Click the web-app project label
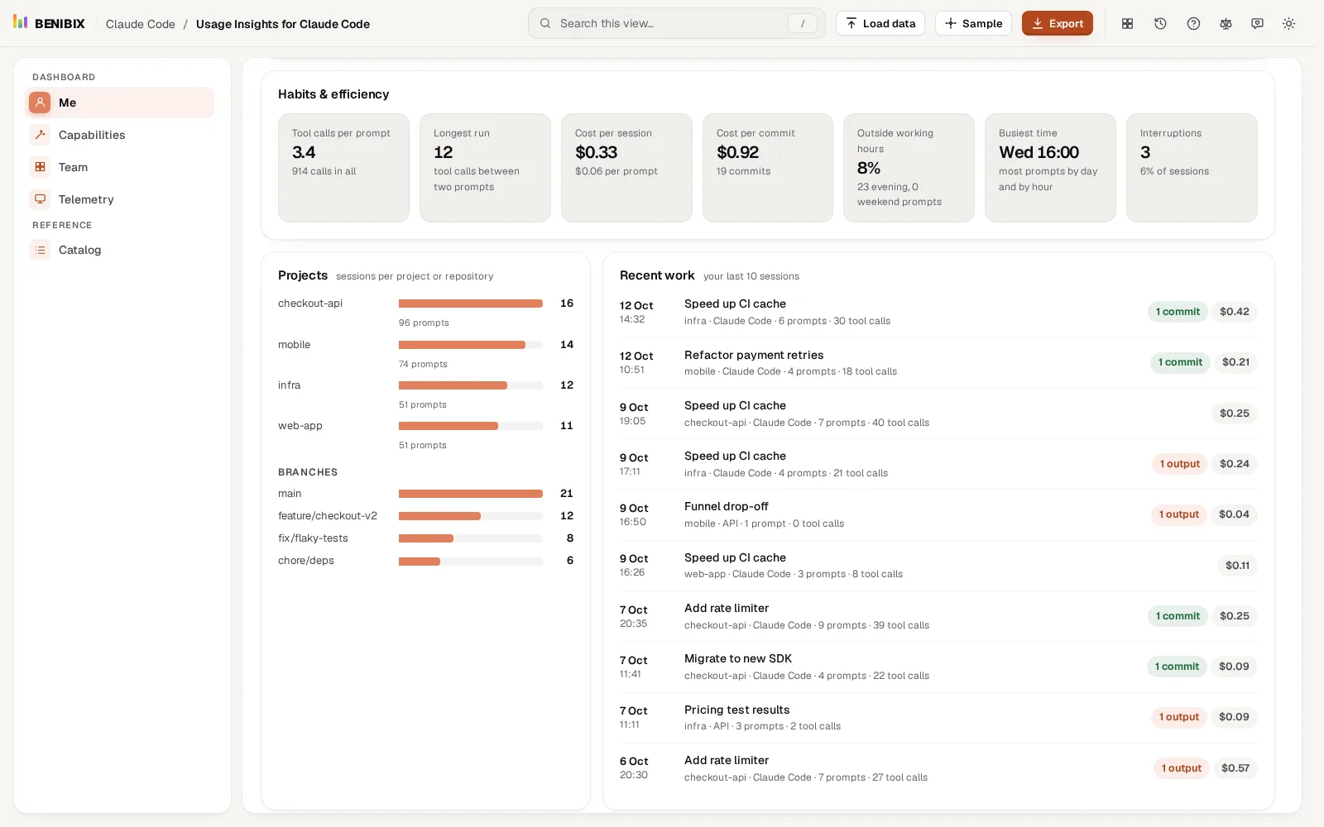Screen dimensions: 1324x827 300,426
